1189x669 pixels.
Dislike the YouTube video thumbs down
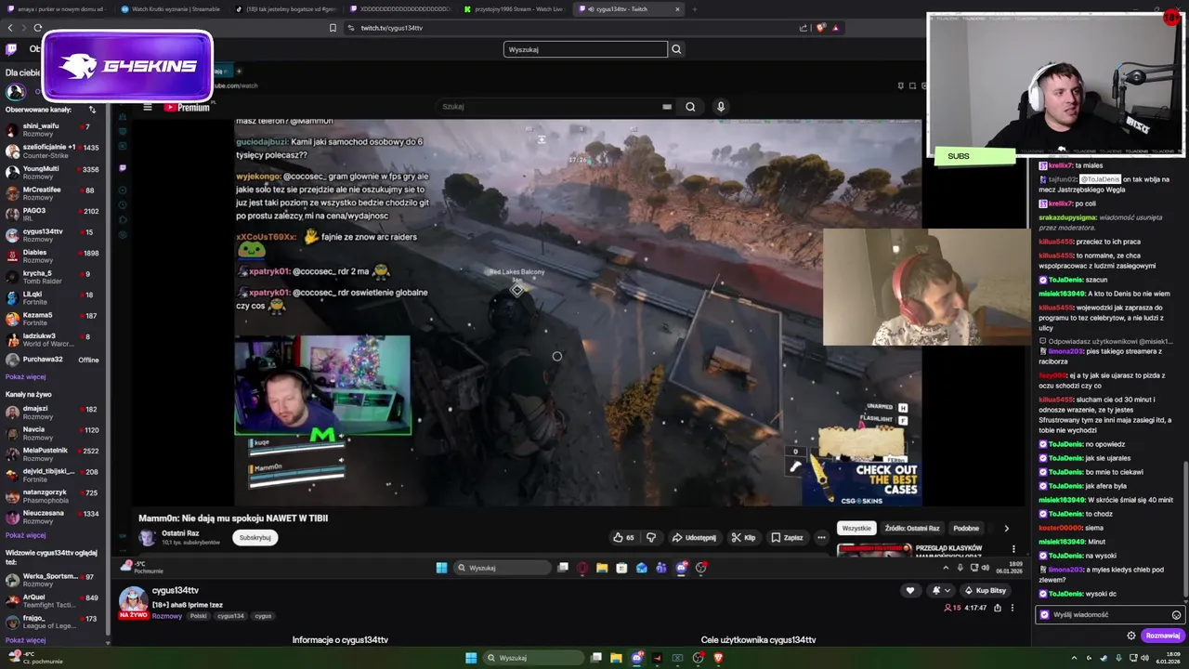pos(651,537)
